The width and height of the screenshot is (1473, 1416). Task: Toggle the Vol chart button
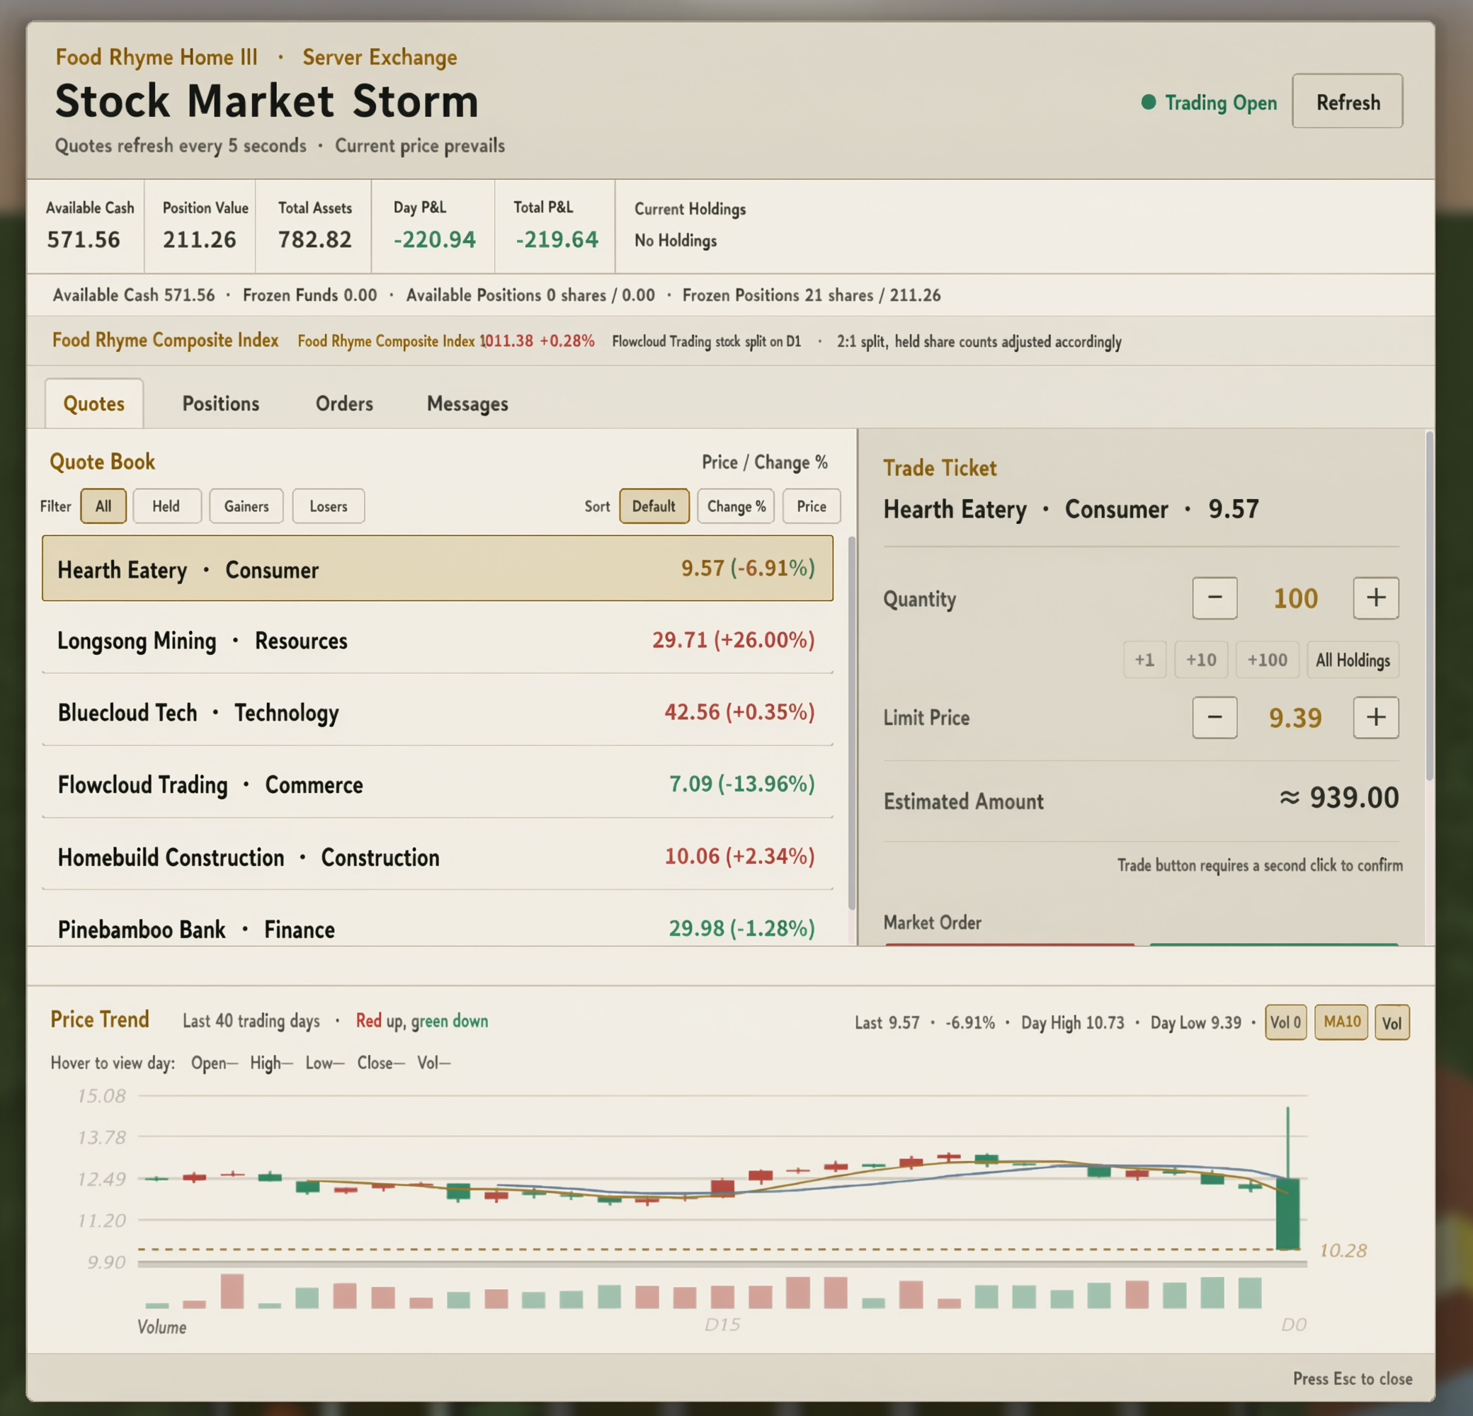tap(1392, 1022)
